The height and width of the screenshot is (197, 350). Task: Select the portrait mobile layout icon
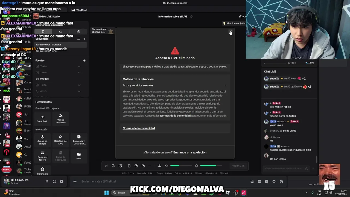click(x=43, y=31)
